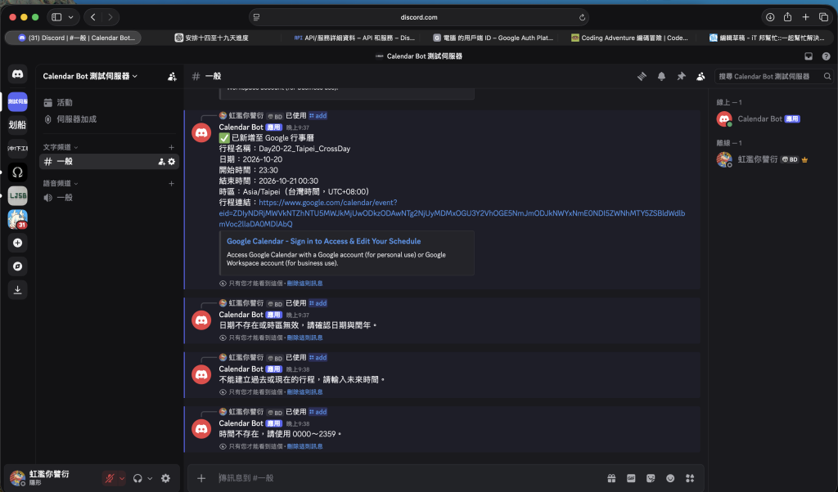This screenshot has height=492, width=838.
Task: Dismiss message about 日期不存在或時區無效
Action: coord(304,338)
